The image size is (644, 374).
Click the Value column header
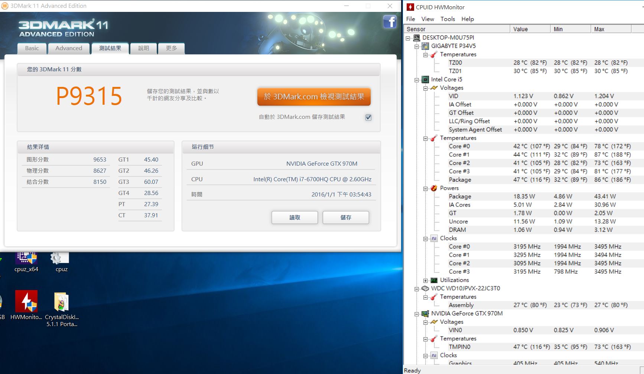[x=530, y=29]
